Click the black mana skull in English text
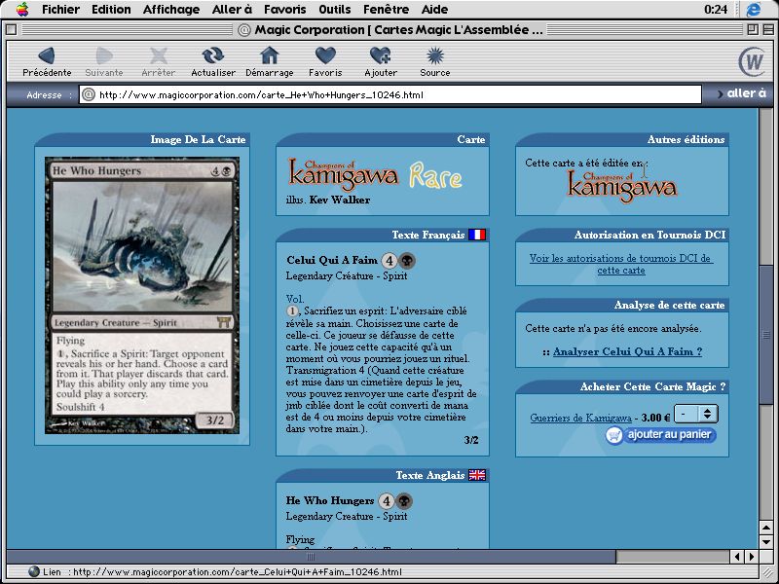The image size is (779, 584). pyautogui.click(x=404, y=500)
